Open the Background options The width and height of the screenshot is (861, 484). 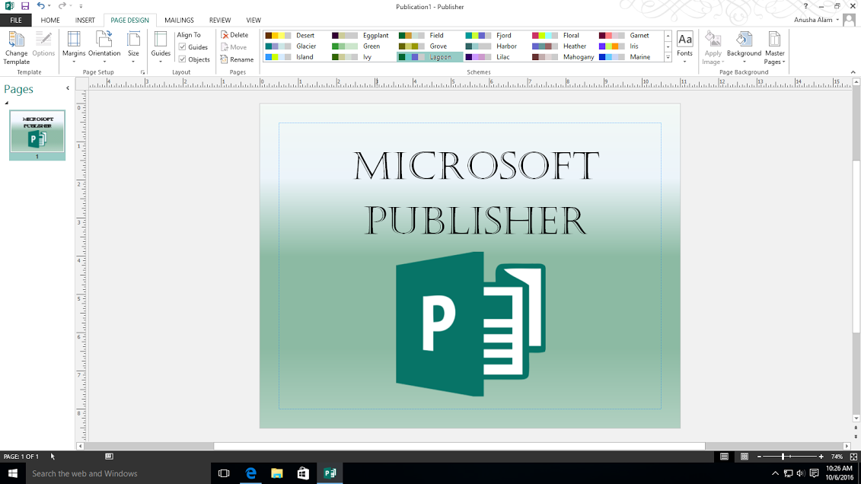pos(744,48)
